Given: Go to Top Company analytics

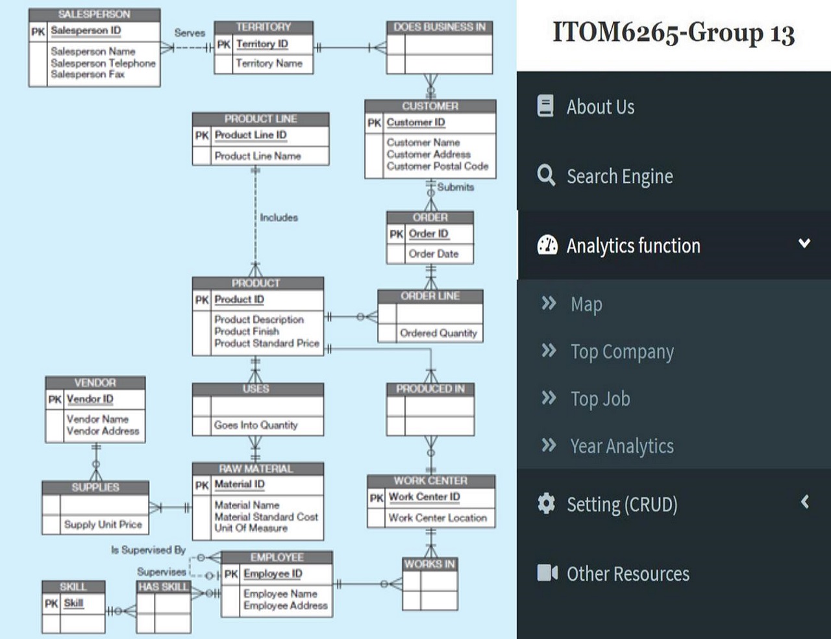Looking at the screenshot, I should [x=622, y=352].
